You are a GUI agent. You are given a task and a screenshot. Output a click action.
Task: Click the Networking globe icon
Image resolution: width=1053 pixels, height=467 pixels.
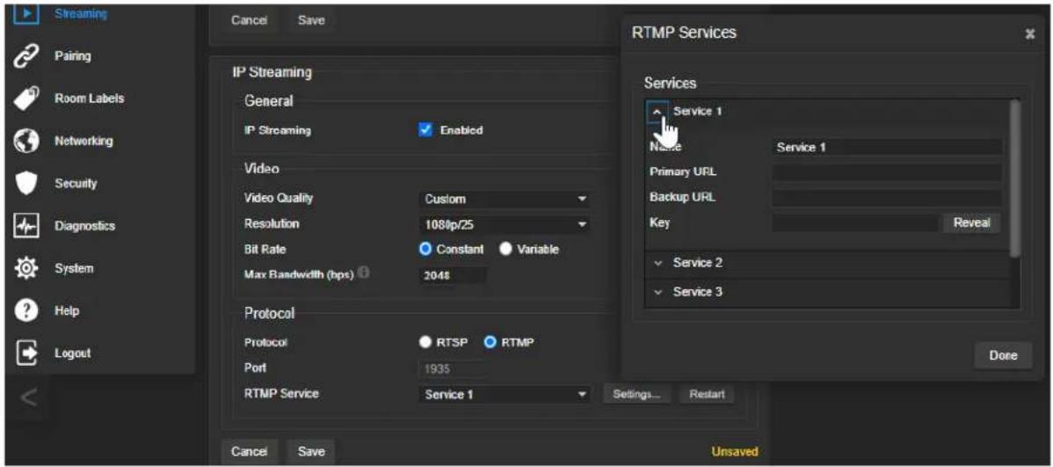tap(25, 141)
